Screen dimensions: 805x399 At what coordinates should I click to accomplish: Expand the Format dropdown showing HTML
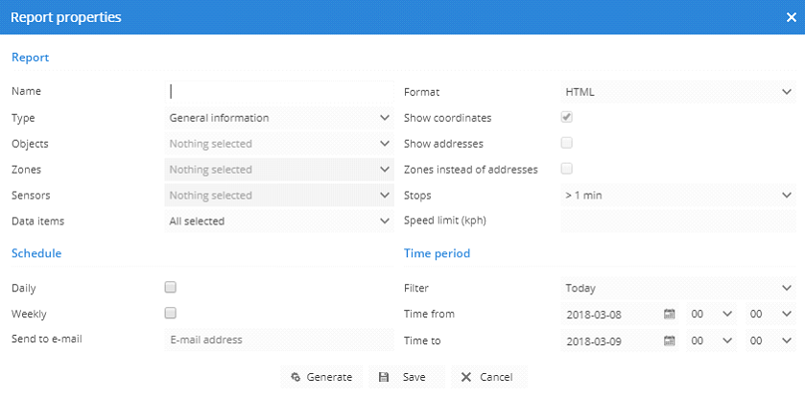coord(676,92)
